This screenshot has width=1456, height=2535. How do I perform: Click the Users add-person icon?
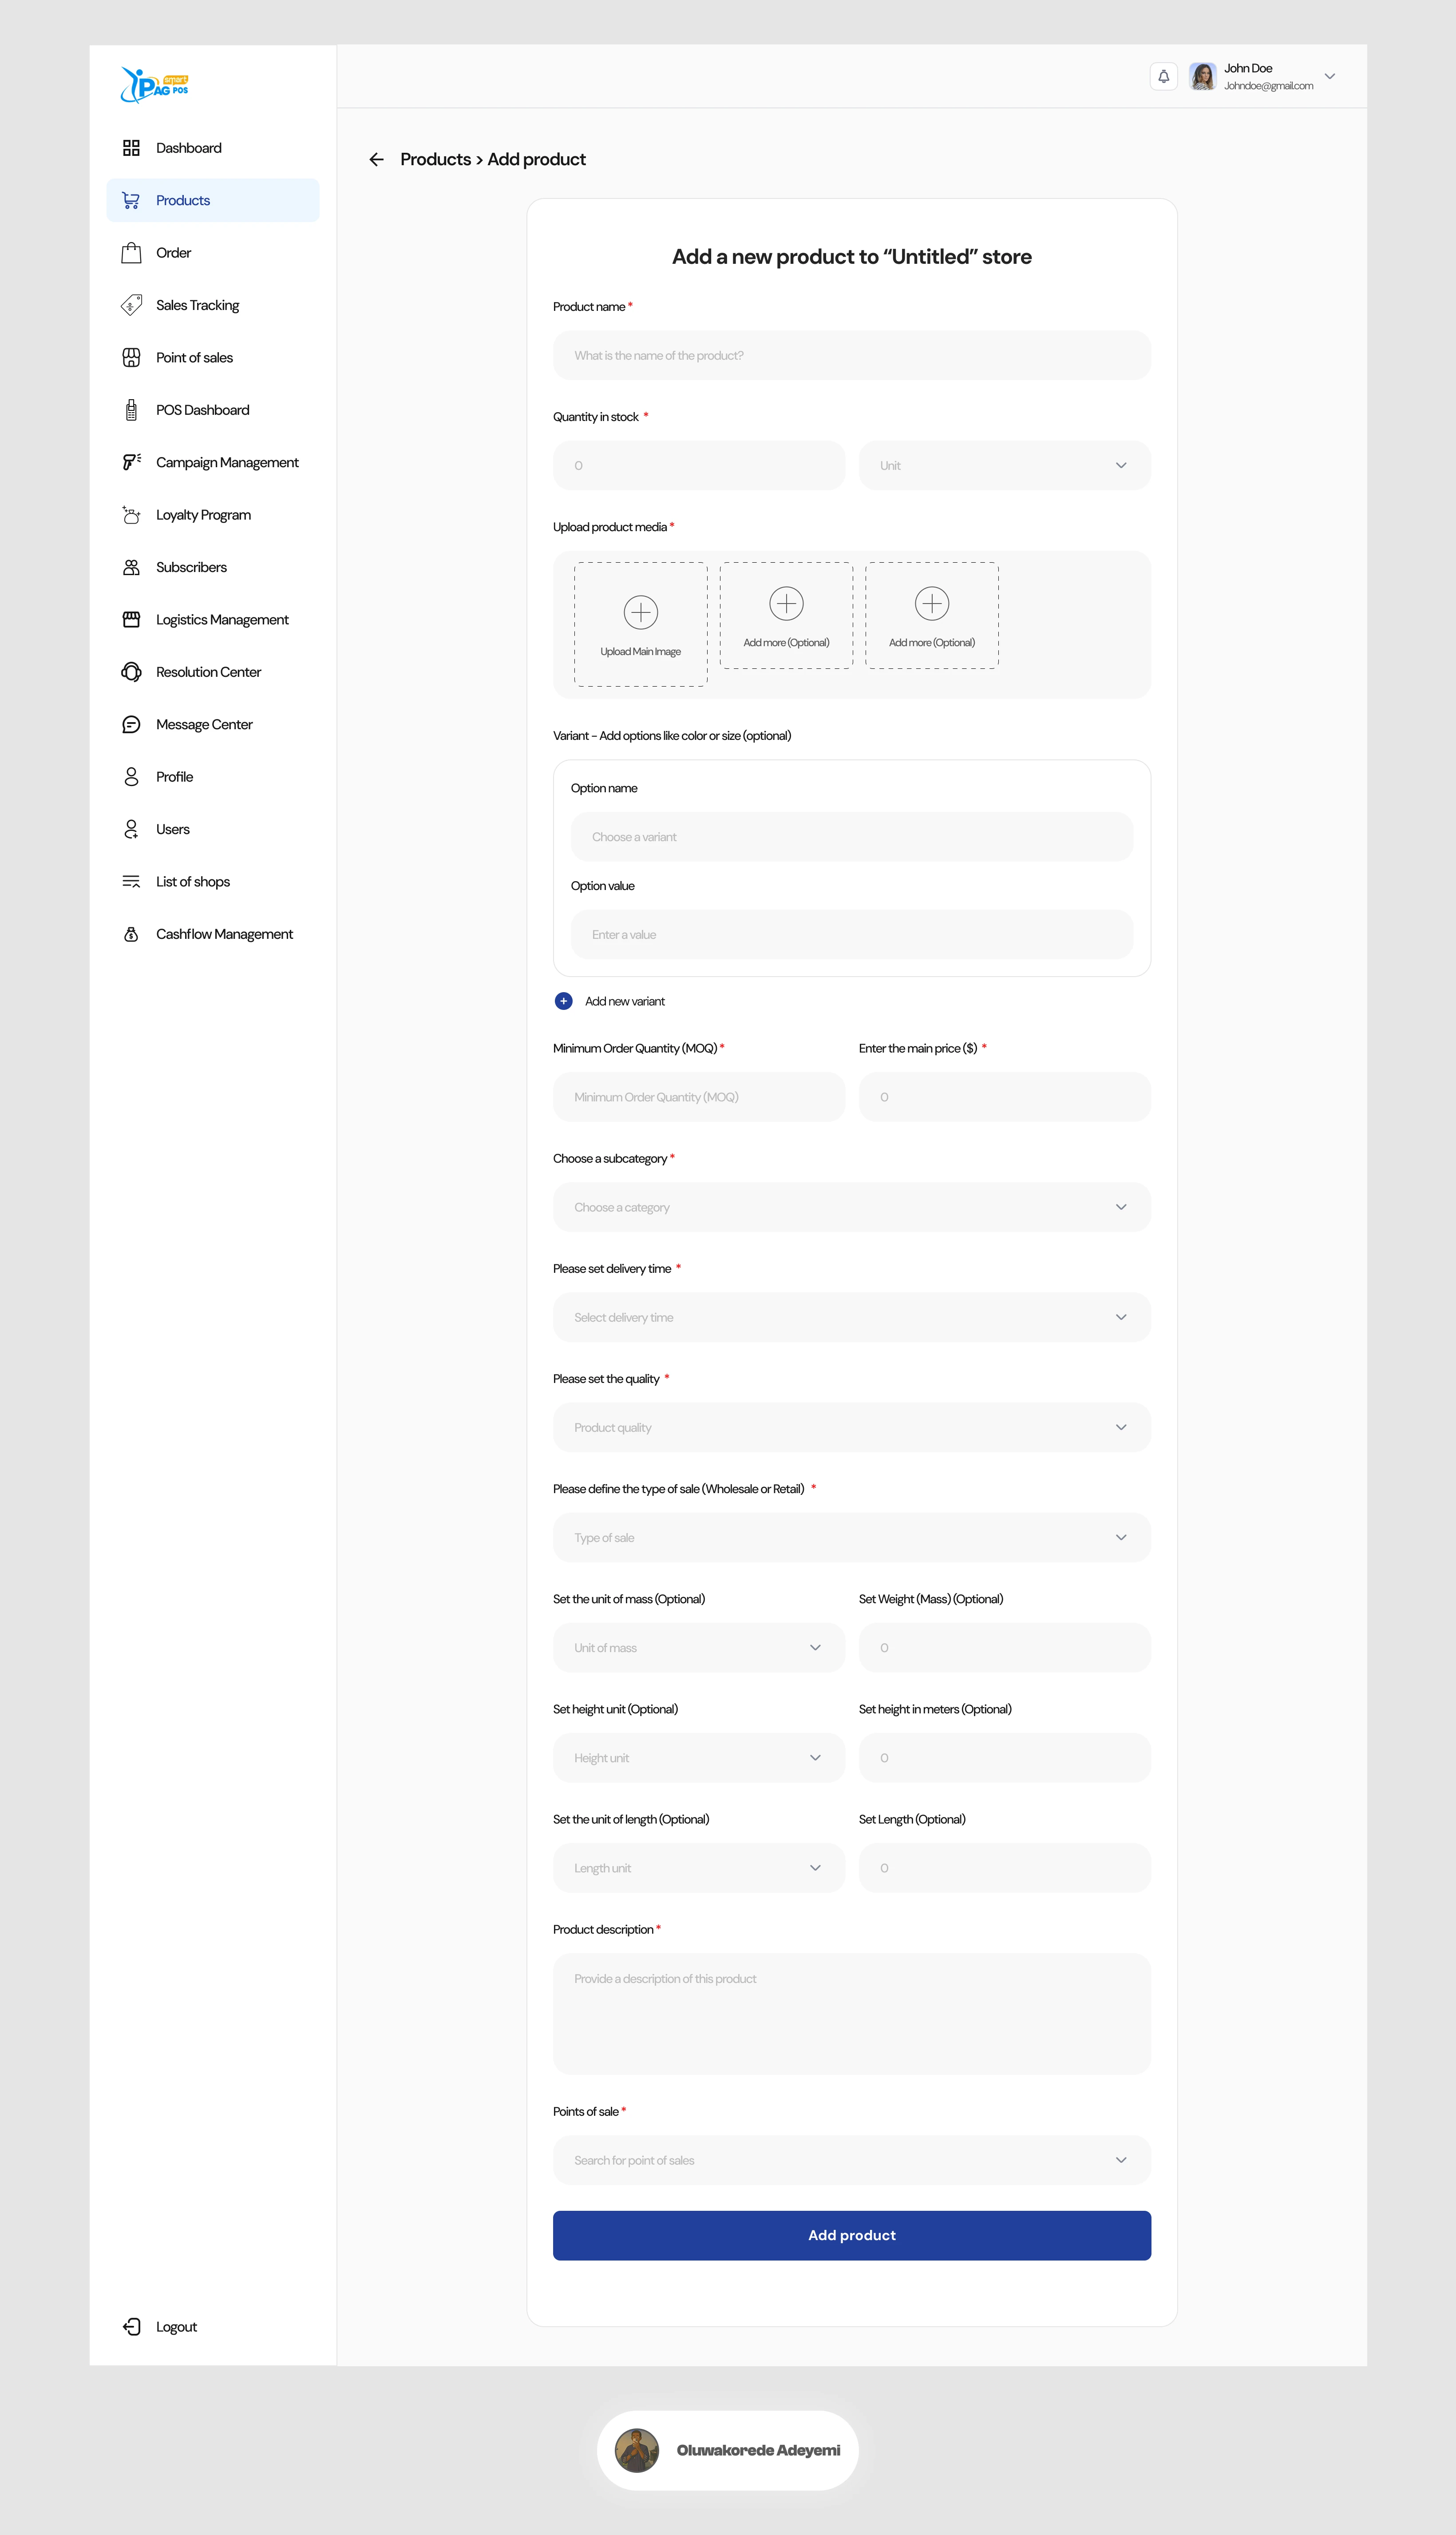coord(131,829)
